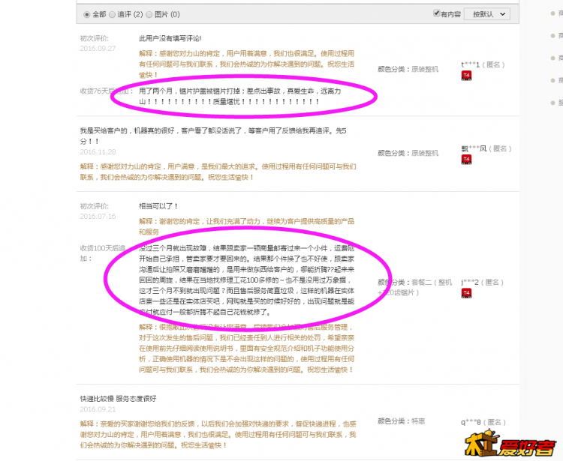The width and height of the screenshot is (563, 461).
Task: Select the 图片 (0) filter radio
Action: 149,15
